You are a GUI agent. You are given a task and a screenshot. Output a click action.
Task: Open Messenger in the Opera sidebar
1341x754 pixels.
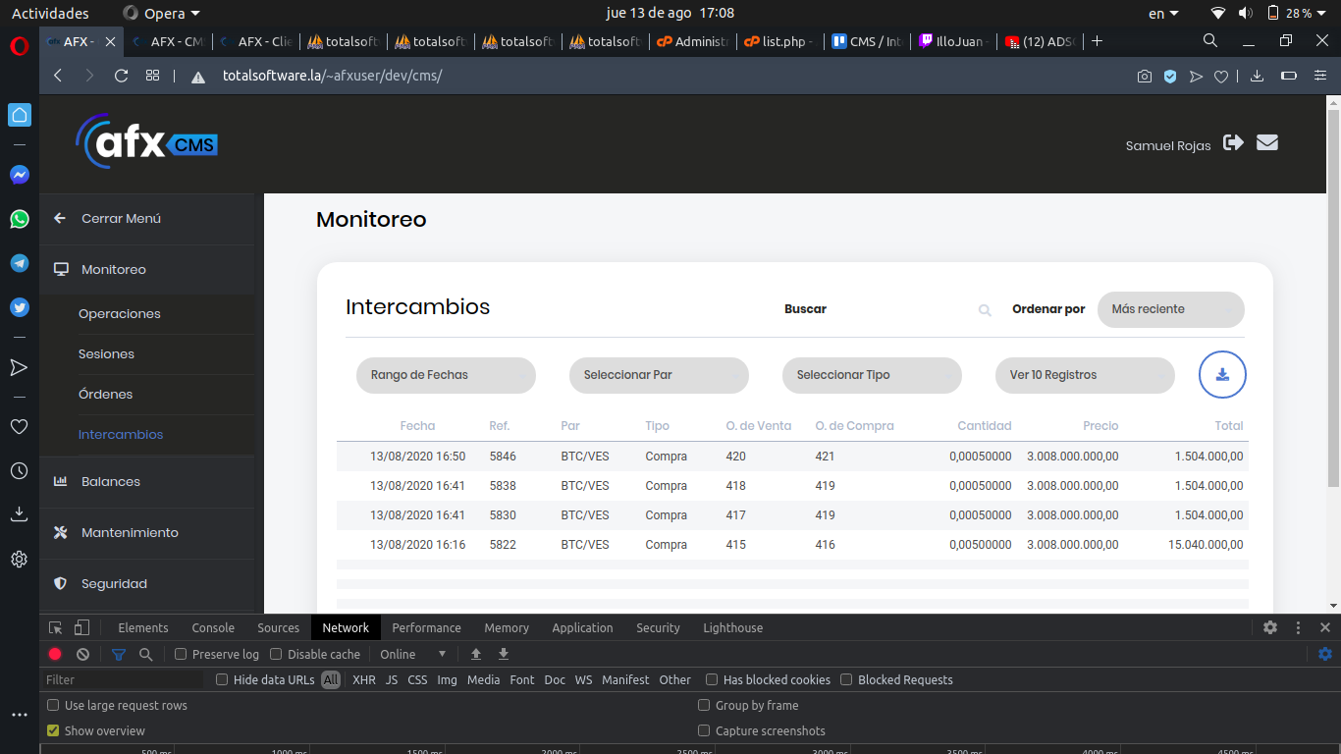tap(20, 175)
